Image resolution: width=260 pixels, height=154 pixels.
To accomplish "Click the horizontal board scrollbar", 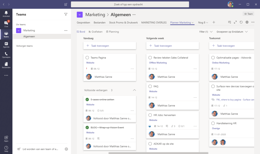I will tap(158, 153).
